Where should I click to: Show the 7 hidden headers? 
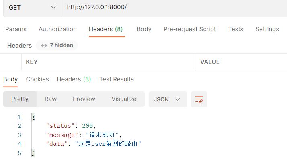57,45
